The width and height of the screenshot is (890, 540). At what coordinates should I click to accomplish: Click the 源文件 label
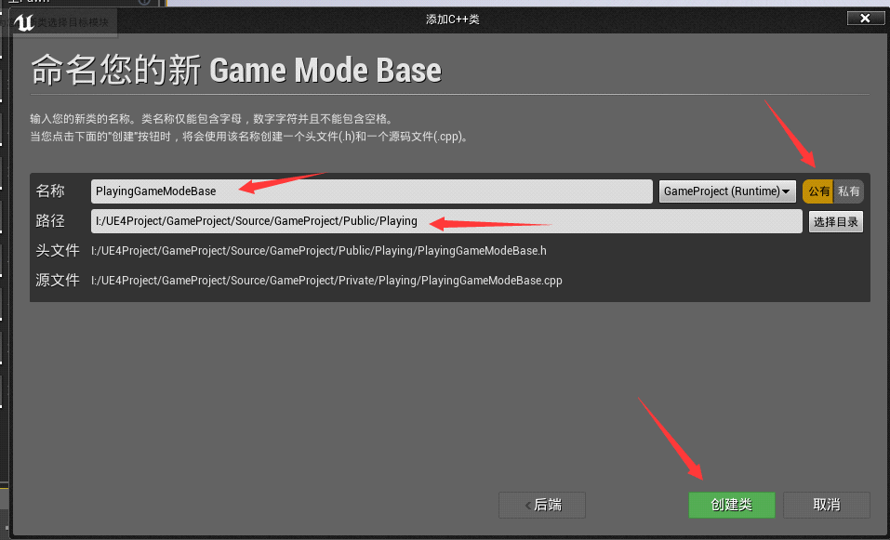tap(58, 280)
